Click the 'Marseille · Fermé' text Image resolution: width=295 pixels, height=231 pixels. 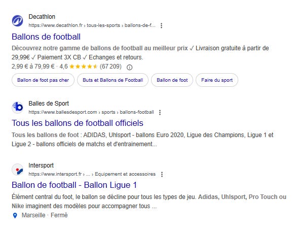[45, 215]
